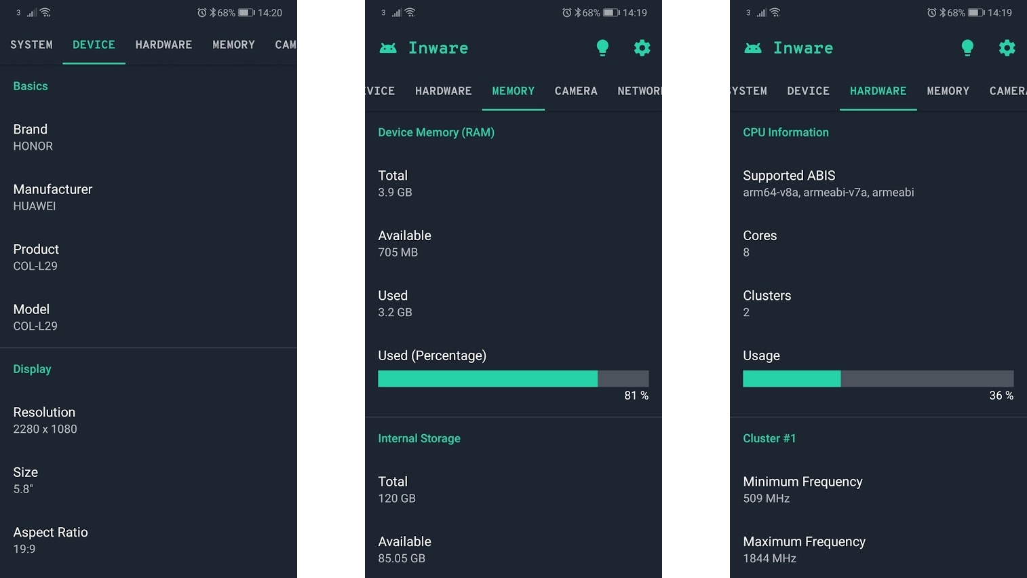Tap the Cluster #1 section heading
This screenshot has height=578, width=1027.
[769, 438]
